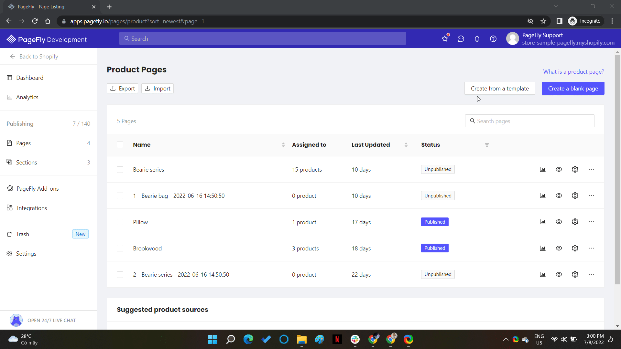The height and width of the screenshot is (349, 621).
Task: Click Back to Shopify
Action: point(38,57)
